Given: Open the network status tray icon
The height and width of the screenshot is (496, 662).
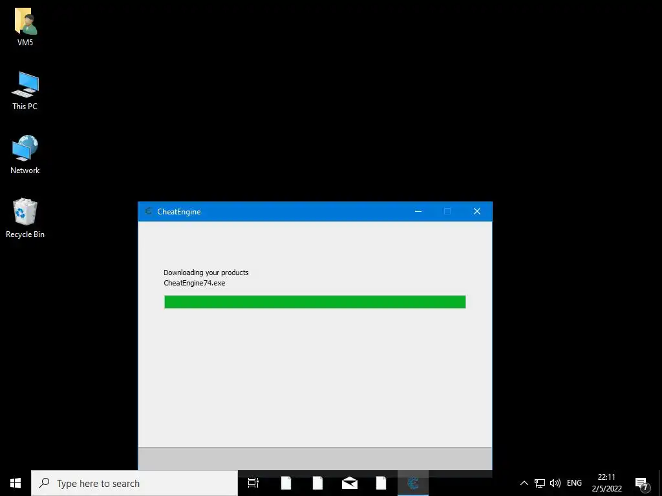Looking at the screenshot, I should click(x=540, y=483).
